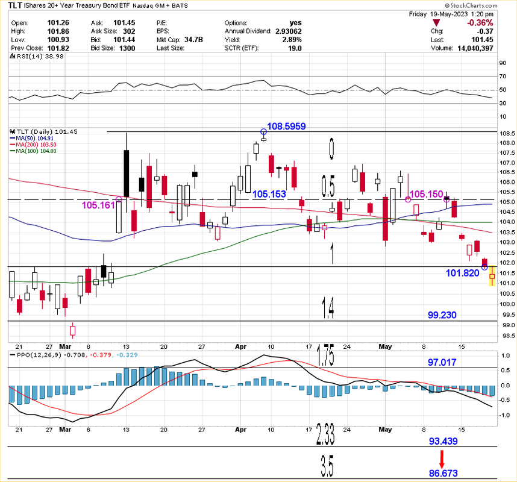Click the MA(200) 103.50 legend entry

tap(33, 145)
